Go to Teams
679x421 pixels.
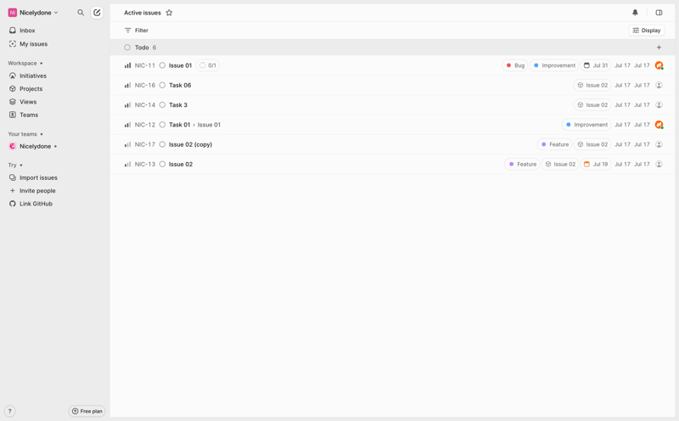coord(29,115)
